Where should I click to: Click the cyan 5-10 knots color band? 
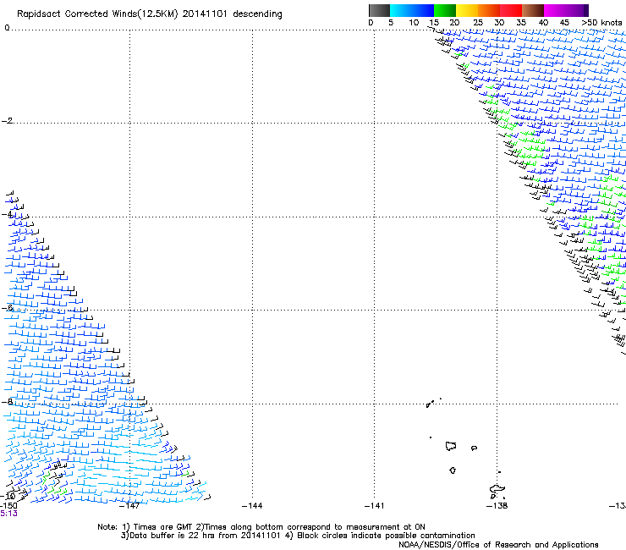[401, 10]
